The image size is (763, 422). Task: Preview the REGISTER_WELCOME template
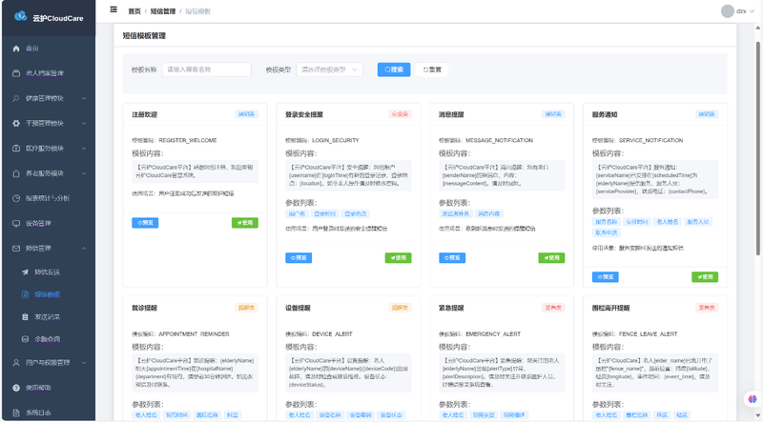(145, 223)
